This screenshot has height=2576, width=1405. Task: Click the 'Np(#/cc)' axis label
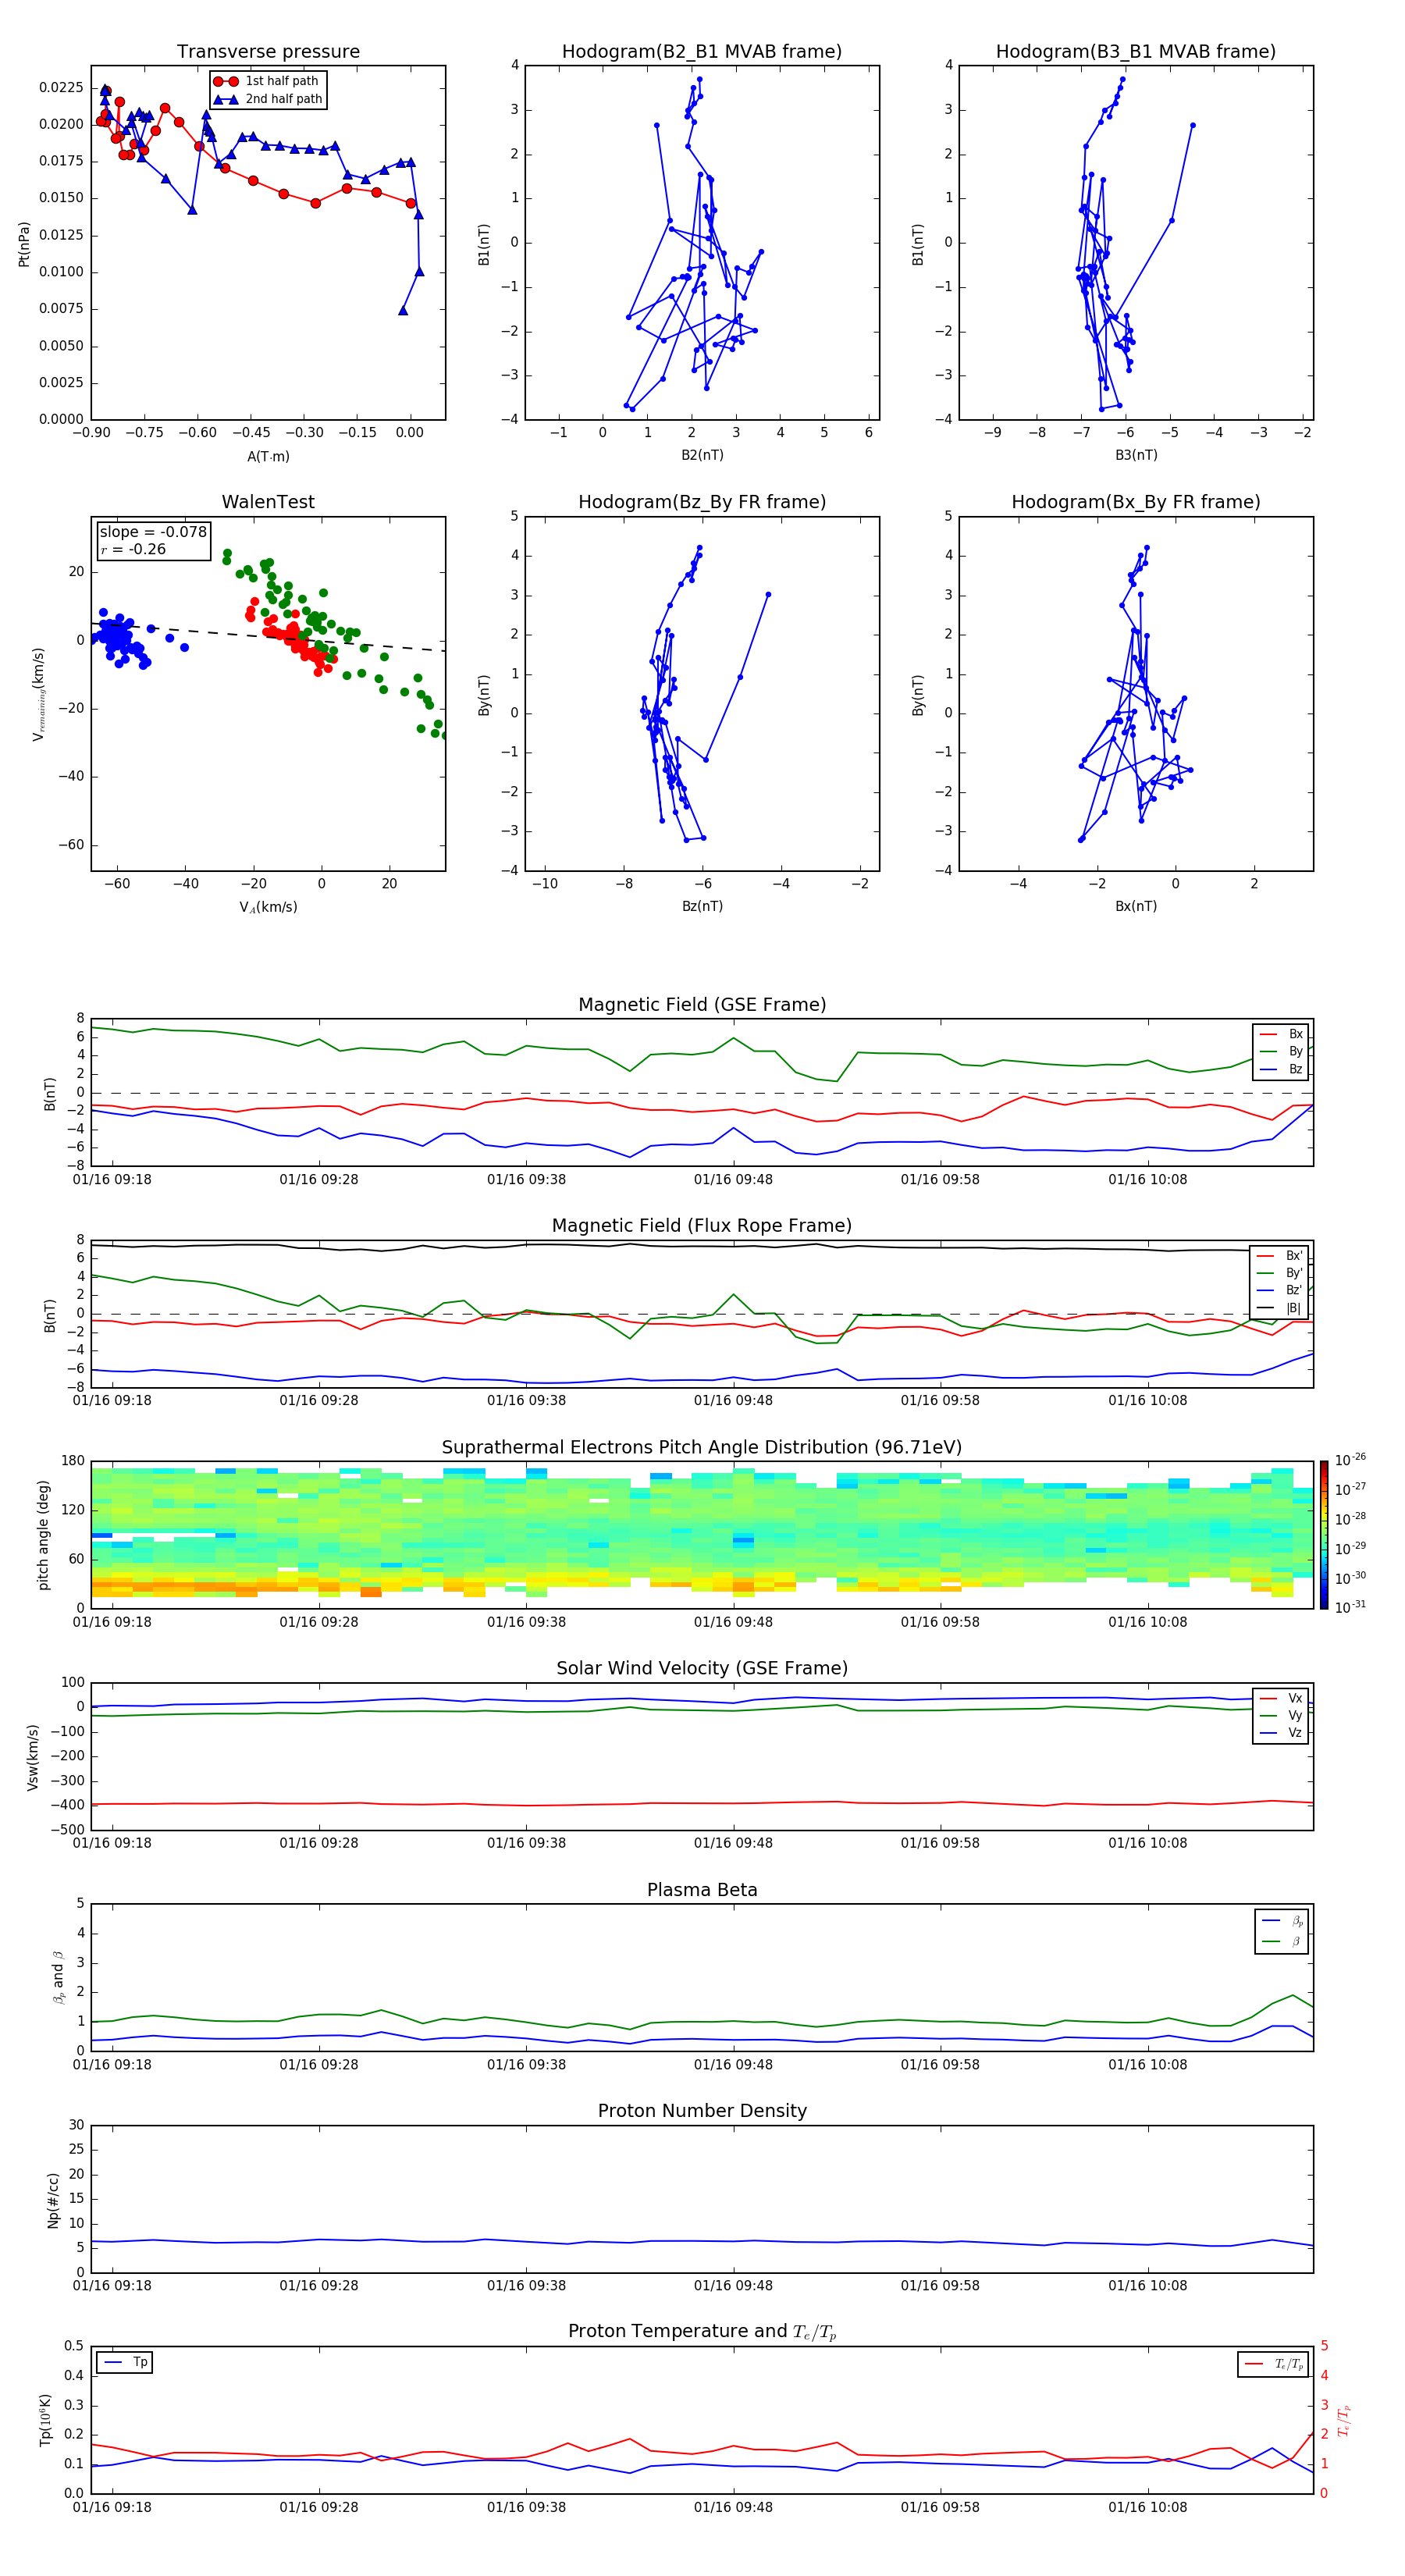pos(53,2200)
